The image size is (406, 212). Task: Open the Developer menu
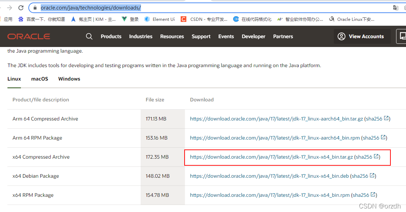[x=254, y=36]
